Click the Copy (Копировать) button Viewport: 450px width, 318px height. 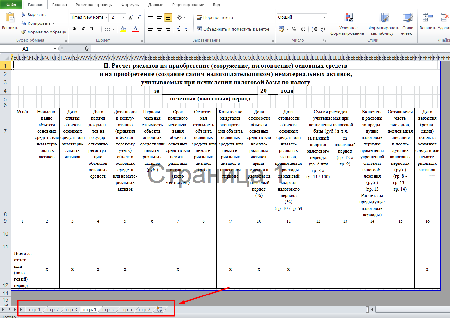pyautogui.click(x=38, y=23)
